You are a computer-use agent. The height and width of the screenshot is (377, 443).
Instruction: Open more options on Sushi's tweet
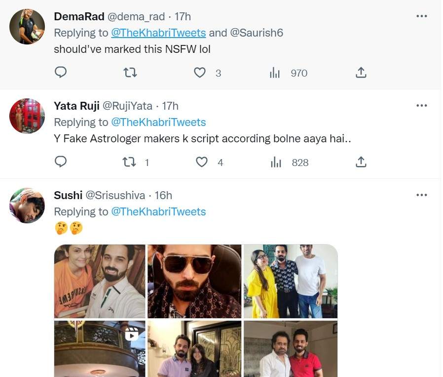point(421,195)
